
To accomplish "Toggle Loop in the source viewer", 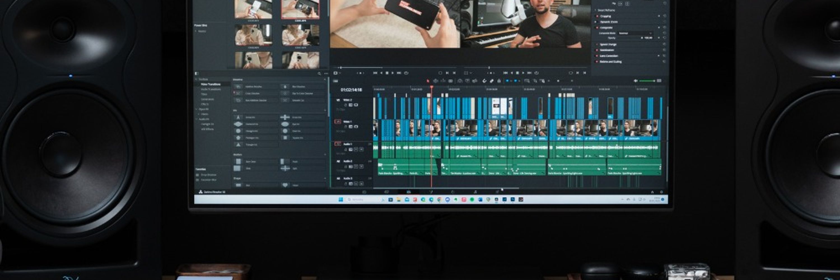I will 406,73.
